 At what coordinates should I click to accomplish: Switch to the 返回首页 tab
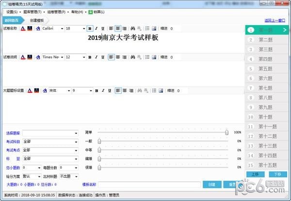coord(12,20)
